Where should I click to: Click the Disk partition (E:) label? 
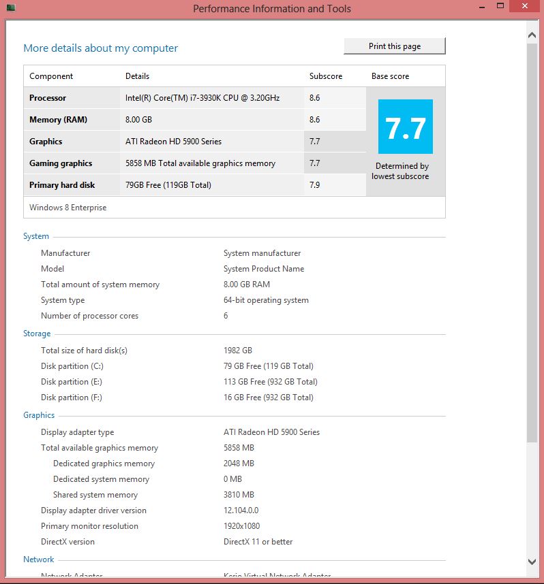[72, 382]
